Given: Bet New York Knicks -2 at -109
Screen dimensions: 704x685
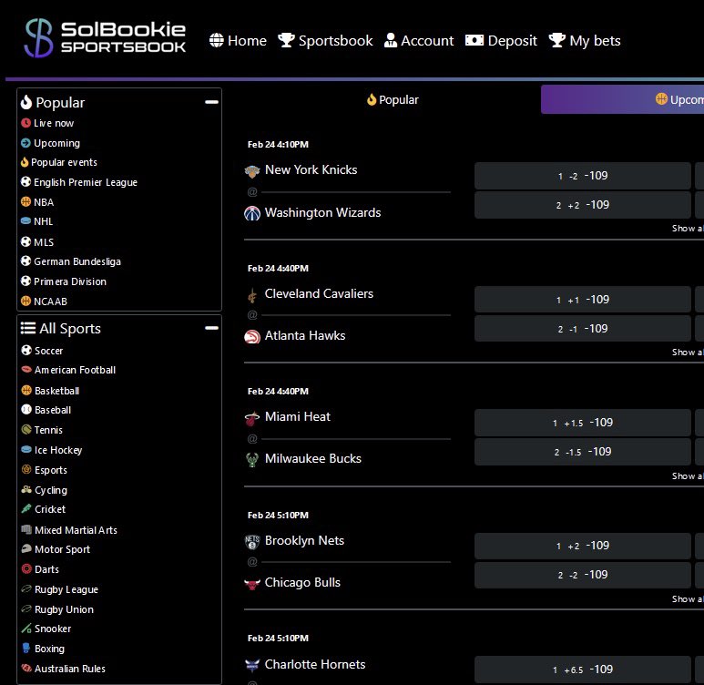Looking at the screenshot, I should 582,176.
